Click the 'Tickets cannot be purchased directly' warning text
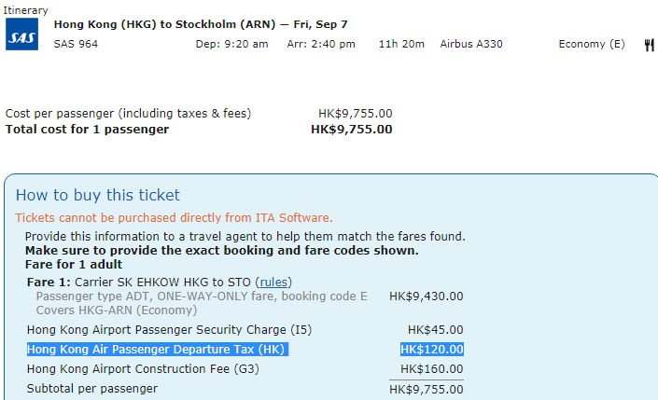The width and height of the screenshot is (658, 400). click(175, 218)
